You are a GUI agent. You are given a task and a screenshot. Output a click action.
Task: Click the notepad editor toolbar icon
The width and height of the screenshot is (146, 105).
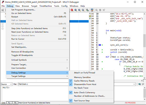tap(92, 10)
